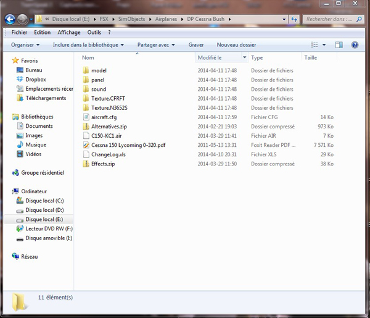Select the Texture.CFRFT folder icon
This screenshot has height=318, width=370.
tap(86, 99)
